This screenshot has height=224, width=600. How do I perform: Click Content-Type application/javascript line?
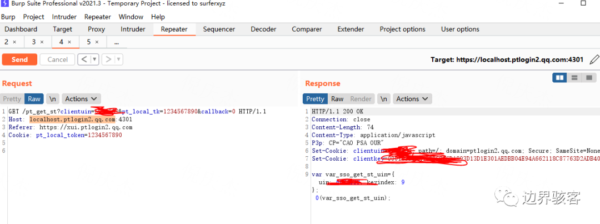373,135
